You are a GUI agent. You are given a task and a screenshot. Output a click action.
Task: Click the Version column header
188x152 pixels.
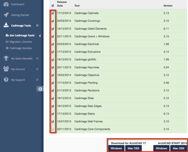pyautogui.click(x=168, y=5)
